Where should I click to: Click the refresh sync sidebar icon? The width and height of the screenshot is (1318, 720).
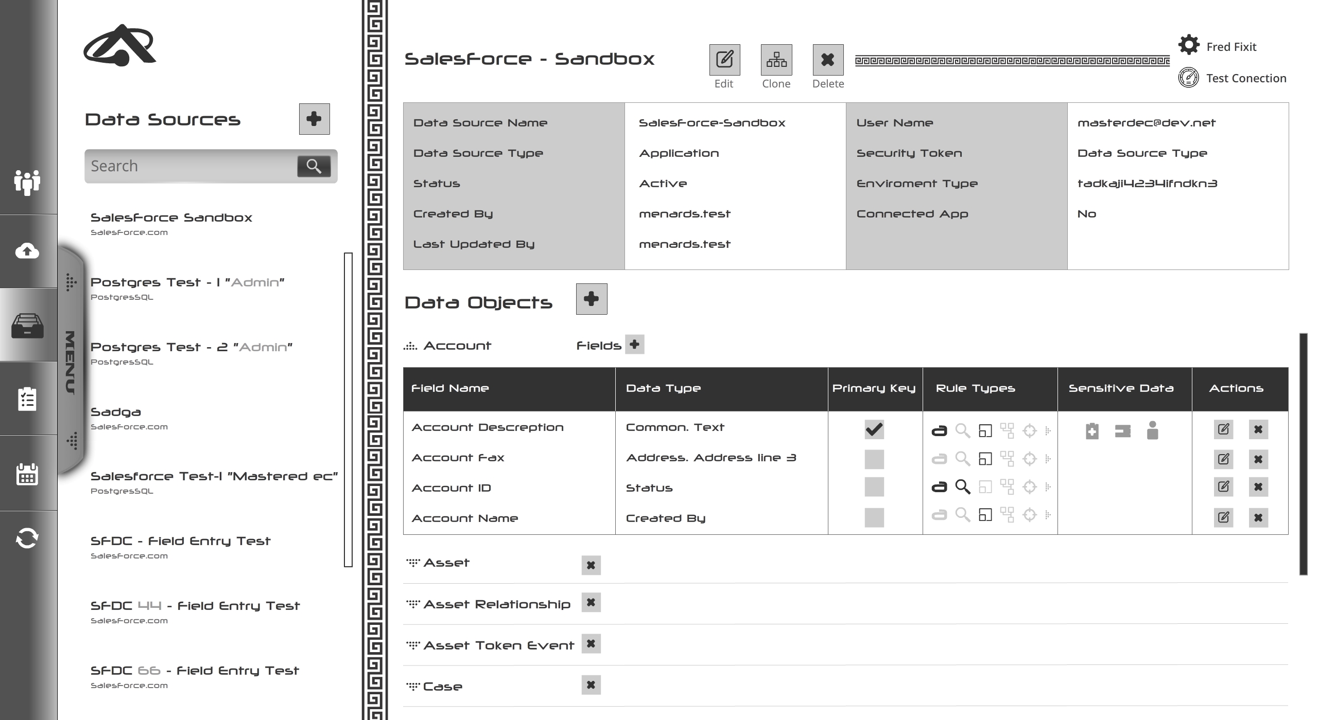coord(27,538)
